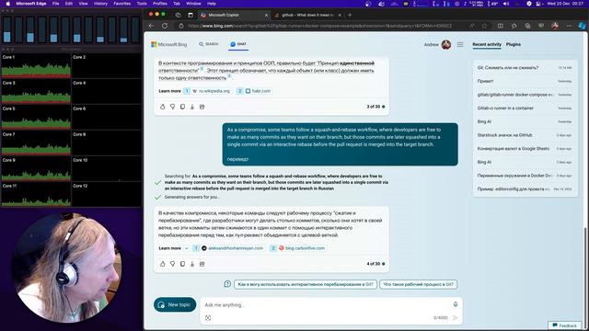The width and height of the screenshot is (589, 331).
Task: Click the Microsoft Bing logo
Action: [x=168, y=44]
